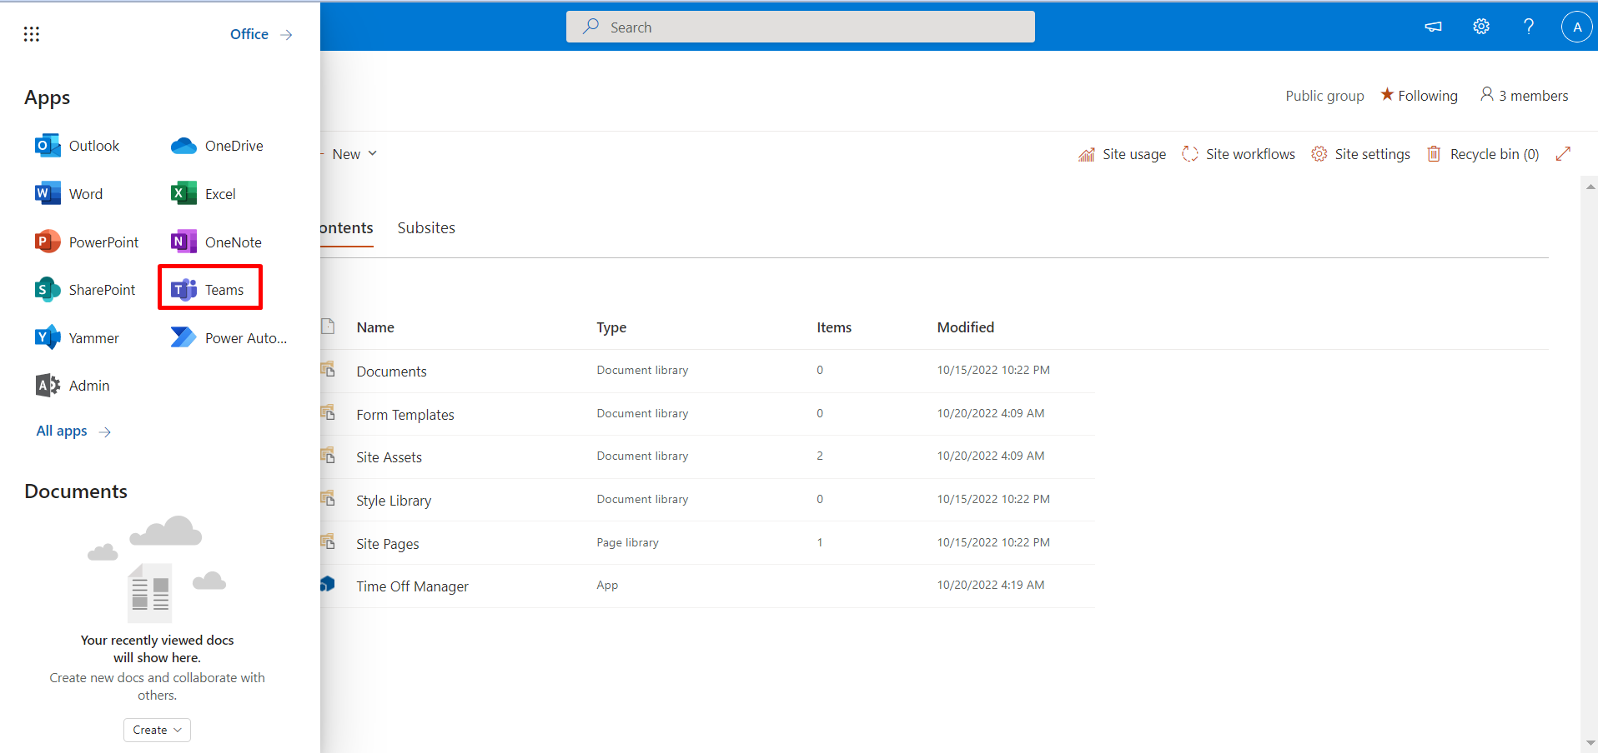Open the Documents library

click(391, 372)
